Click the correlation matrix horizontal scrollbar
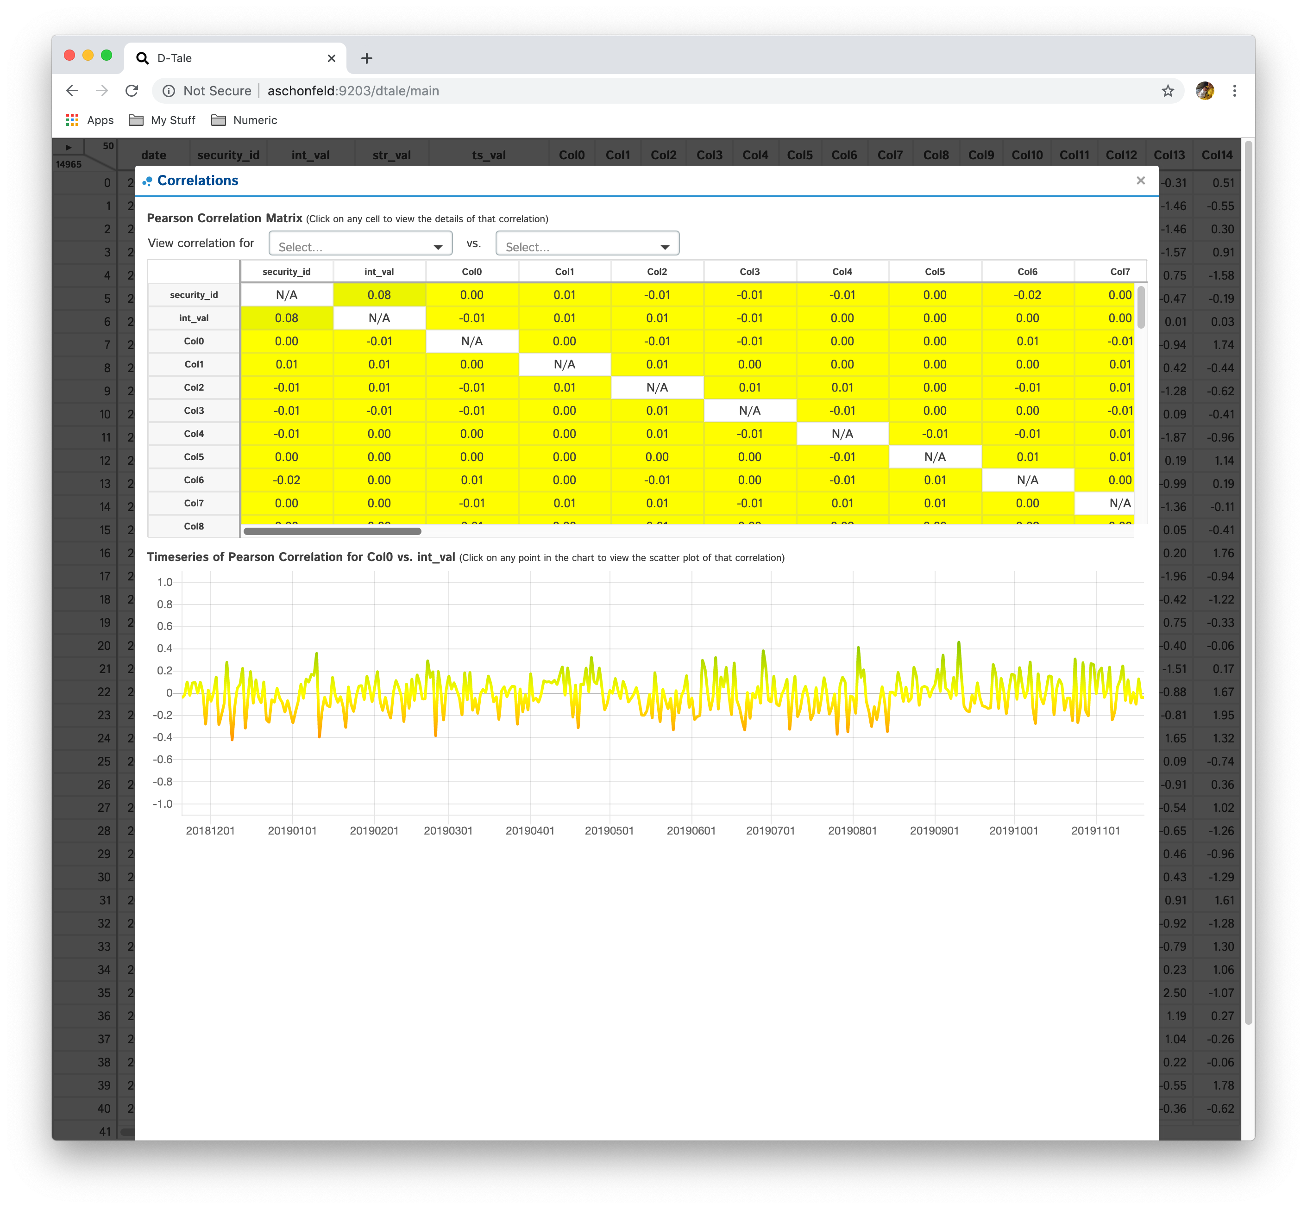Image resolution: width=1307 pixels, height=1209 pixels. point(333,531)
